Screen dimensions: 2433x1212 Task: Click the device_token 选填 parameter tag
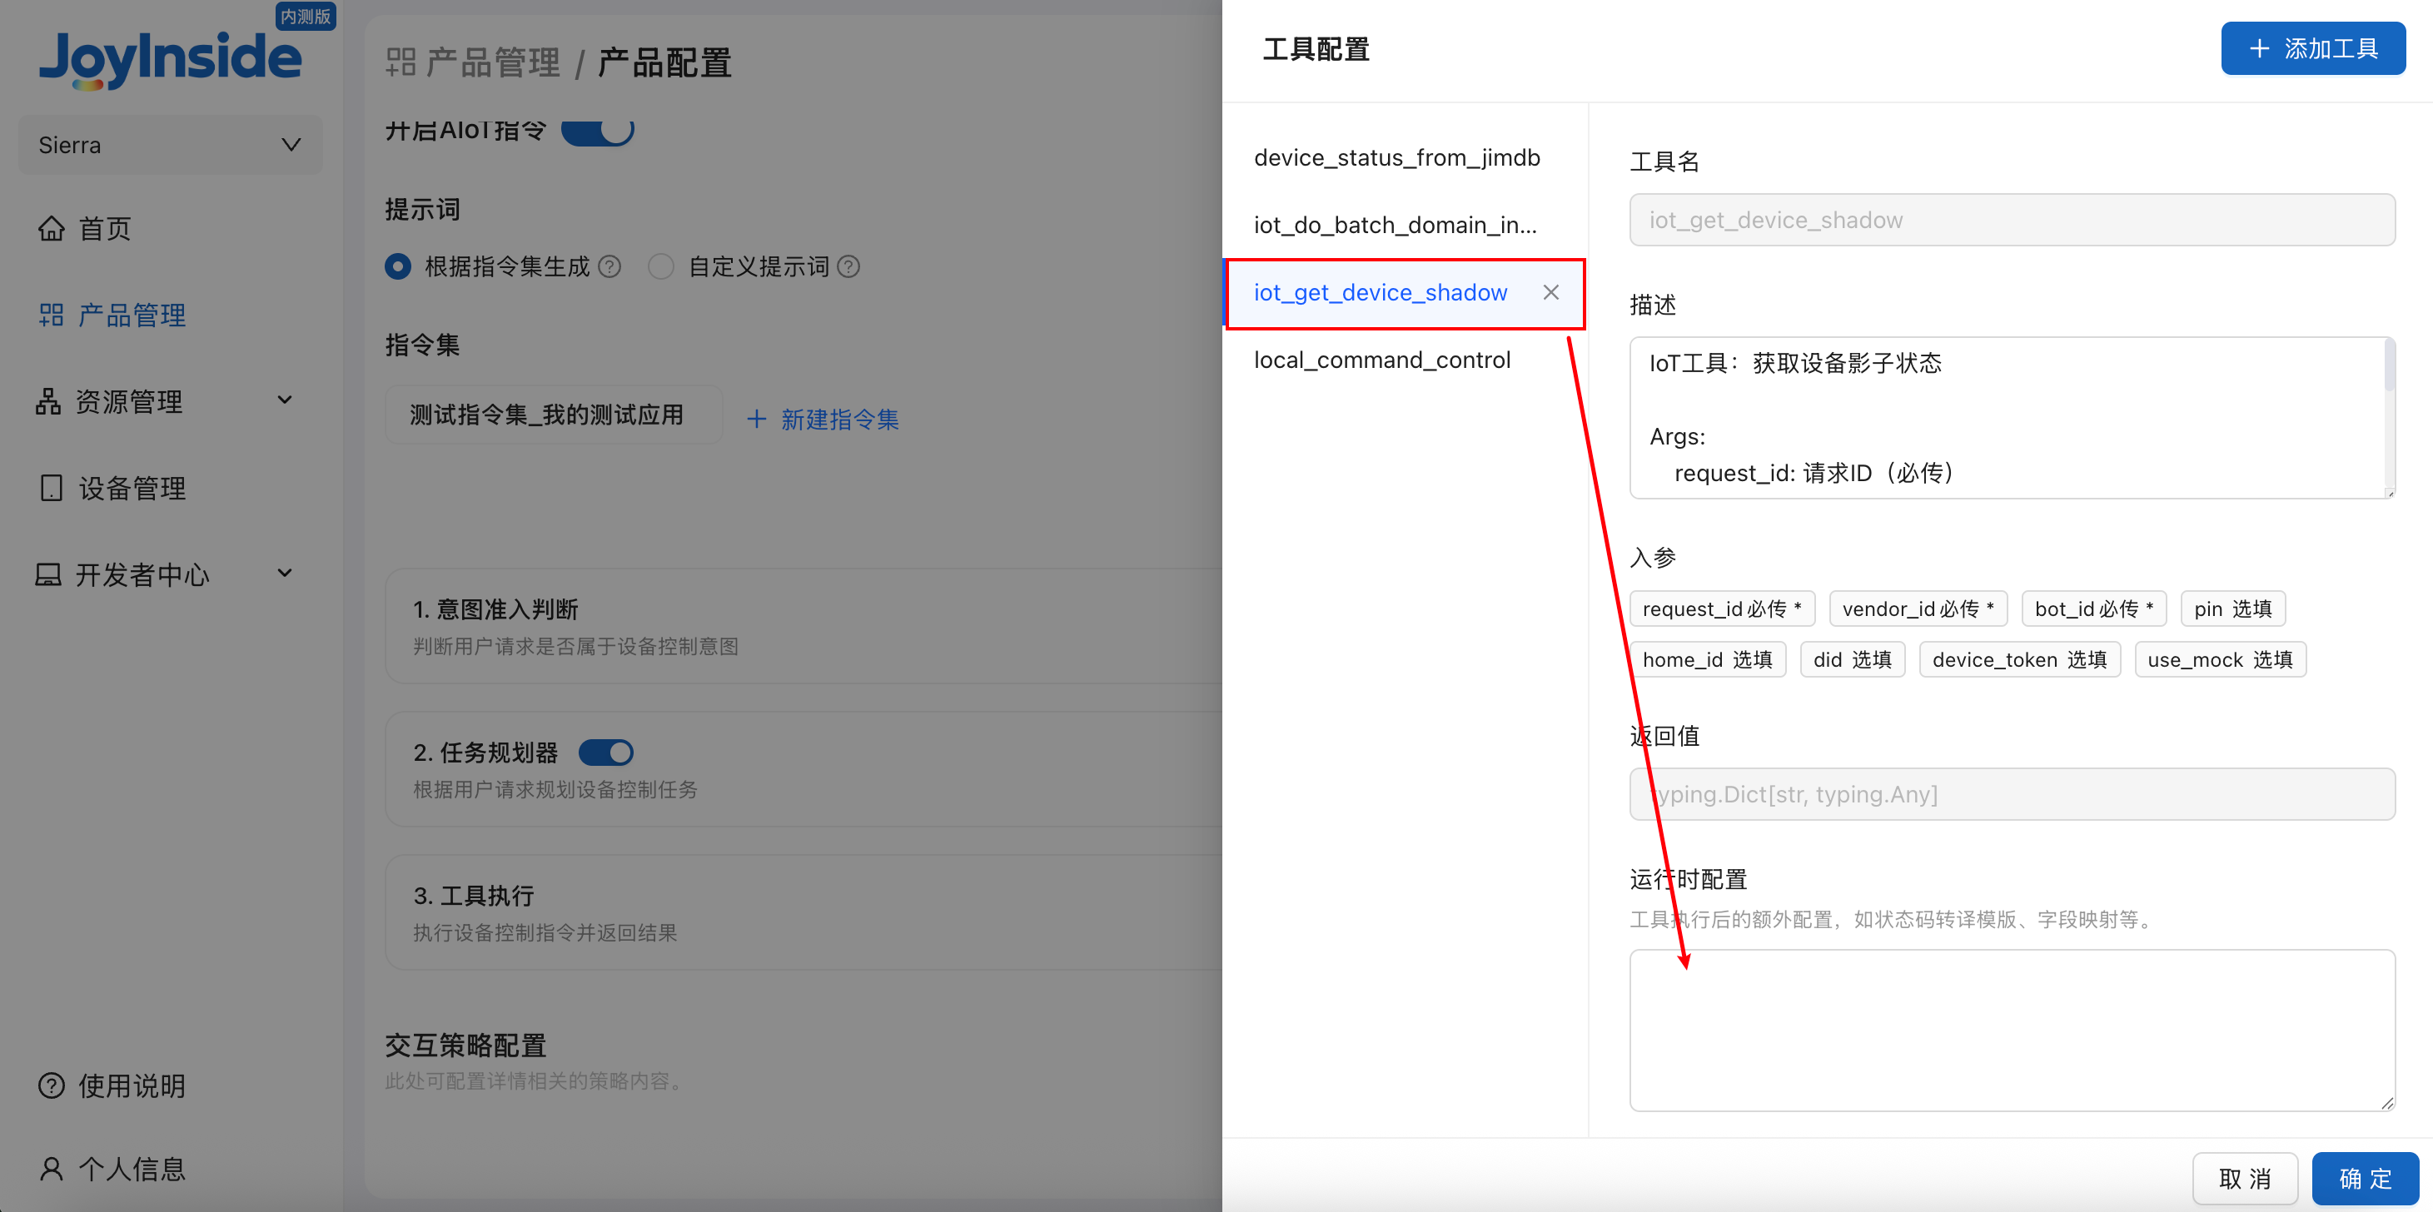coord(2019,660)
